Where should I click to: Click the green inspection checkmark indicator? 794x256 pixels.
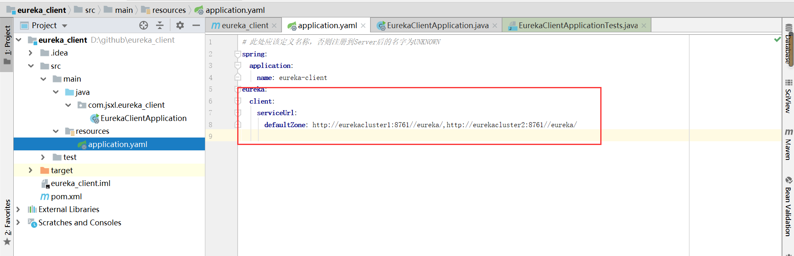click(x=777, y=39)
